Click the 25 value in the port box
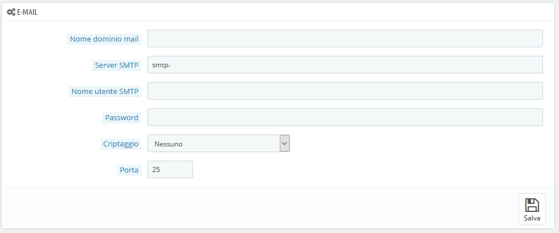The height and width of the screenshot is (233, 559). 156,170
